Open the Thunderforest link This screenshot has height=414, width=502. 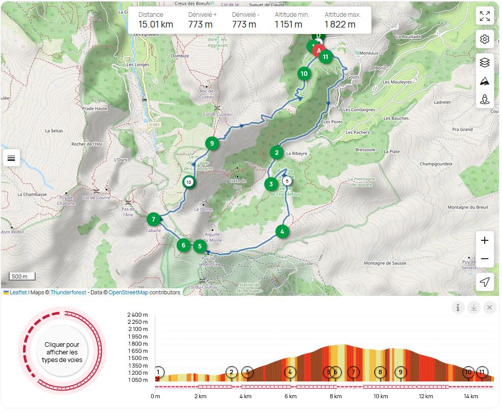coord(68,292)
